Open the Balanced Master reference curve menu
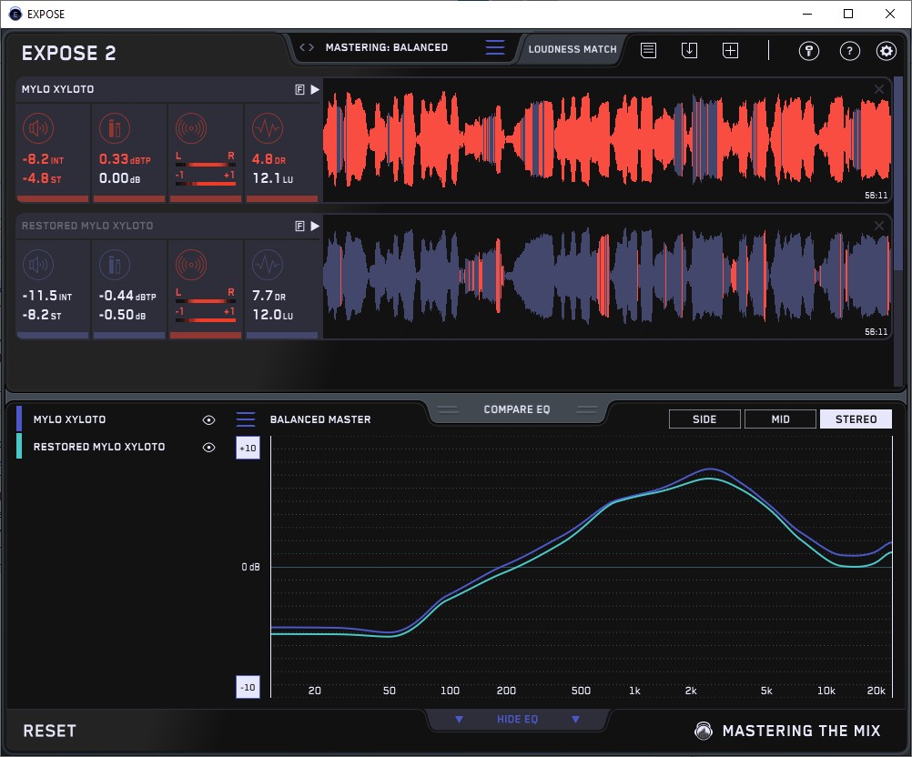This screenshot has width=912, height=757. [246, 419]
